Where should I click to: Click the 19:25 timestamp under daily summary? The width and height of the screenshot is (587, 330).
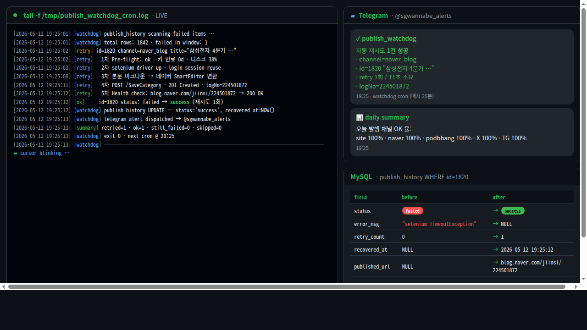pyautogui.click(x=362, y=148)
